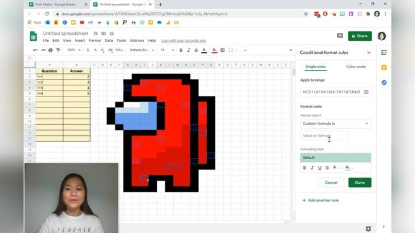Viewport: 415px width, 233px height.
Task: Open the zoom 100% dropdown
Action: point(74,50)
